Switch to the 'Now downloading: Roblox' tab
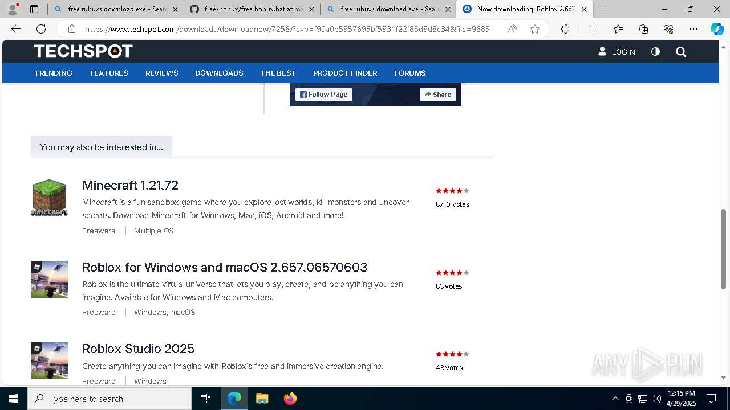The height and width of the screenshot is (410, 730). (525, 9)
